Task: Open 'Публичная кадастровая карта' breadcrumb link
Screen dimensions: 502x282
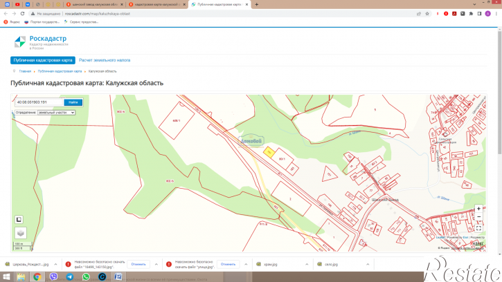Action: point(60,71)
